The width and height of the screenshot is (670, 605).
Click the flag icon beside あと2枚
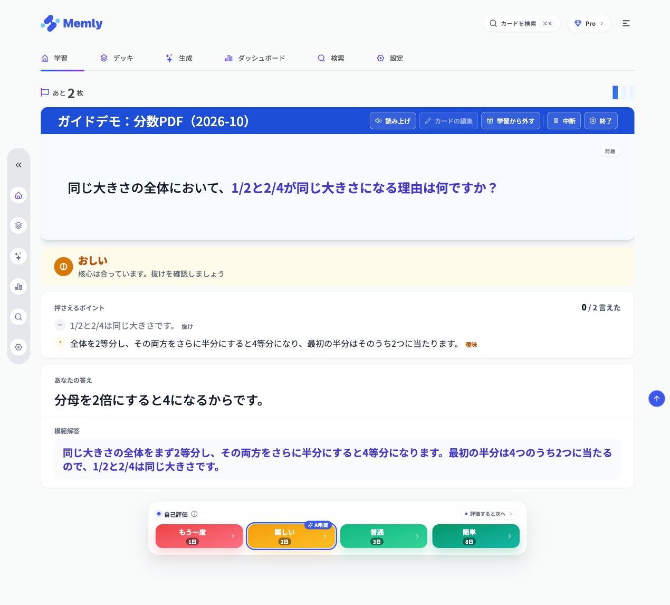point(45,92)
